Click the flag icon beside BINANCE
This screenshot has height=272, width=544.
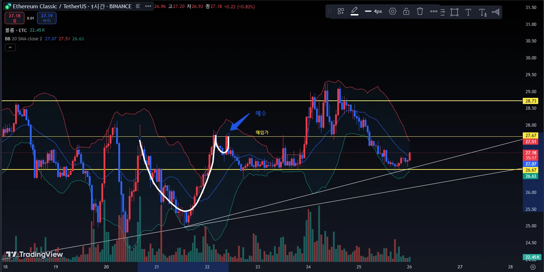(x=138, y=6)
